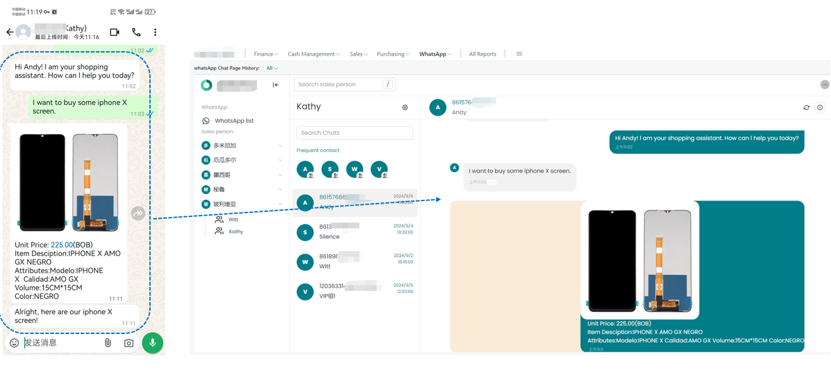Open the three-dot more options menu
The width and height of the screenshot is (831, 382).
click(155, 32)
